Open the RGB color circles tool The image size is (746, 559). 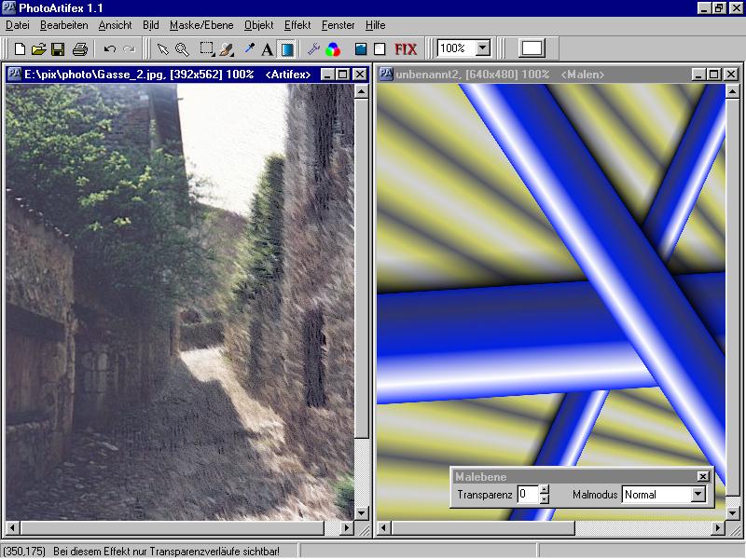tap(333, 49)
